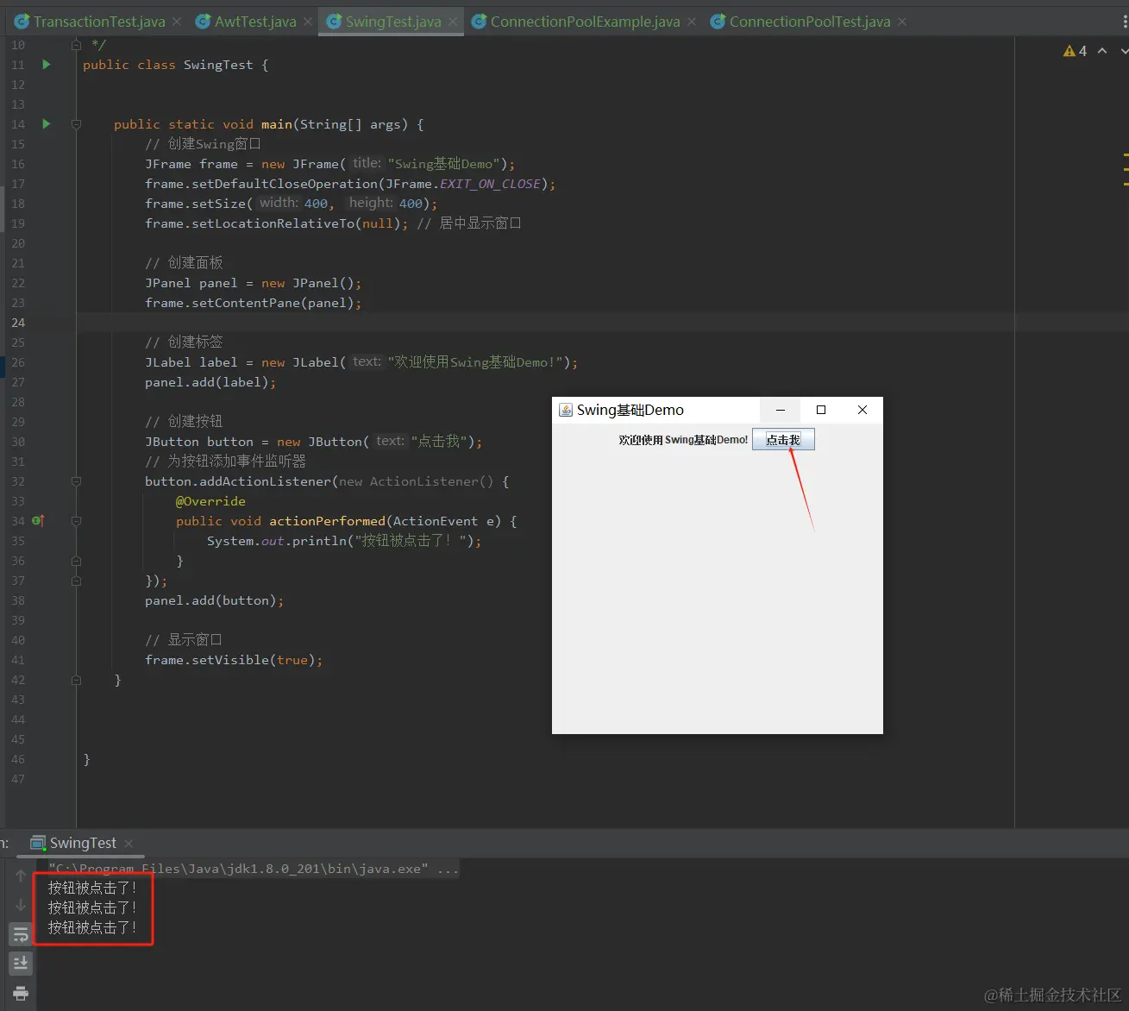Open the AwtTest.java editor tab
The height and width of the screenshot is (1011, 1129).
255,22
